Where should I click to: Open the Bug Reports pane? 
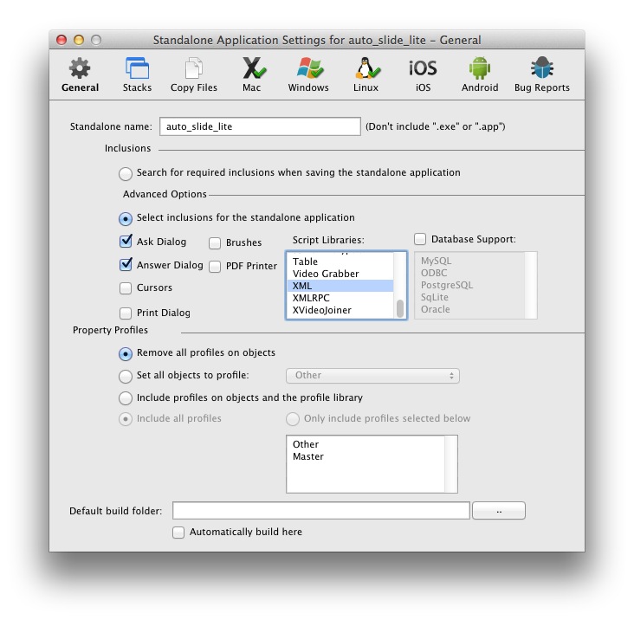click(x=542, y=75)
